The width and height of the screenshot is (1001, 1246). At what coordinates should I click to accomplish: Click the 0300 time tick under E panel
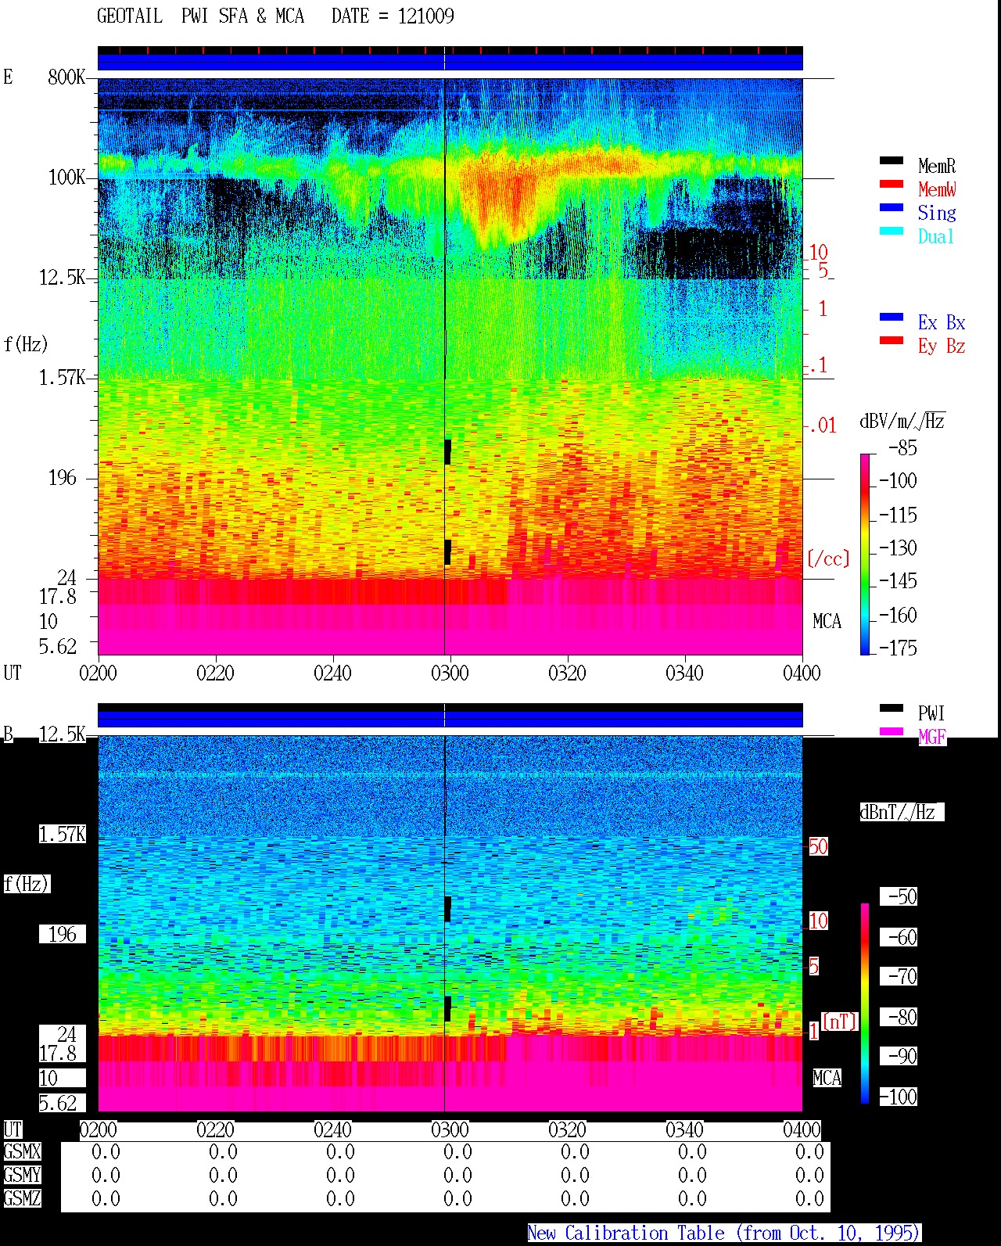(450, 673)
